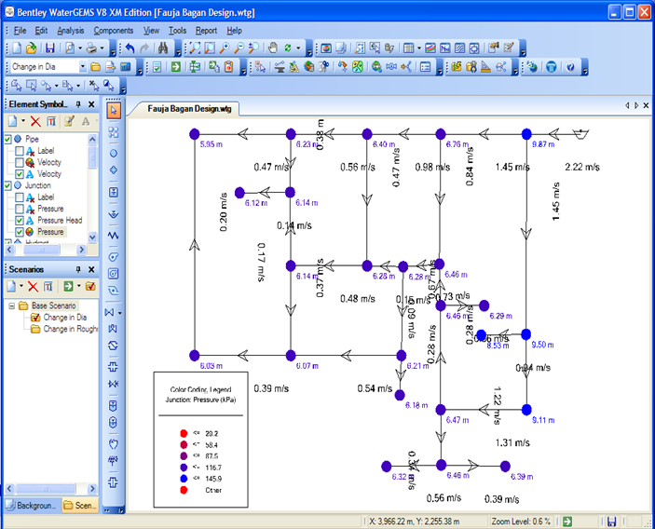
Task: Select the arrow pointer tool in layout toolbar
Action: coord(114,110)
